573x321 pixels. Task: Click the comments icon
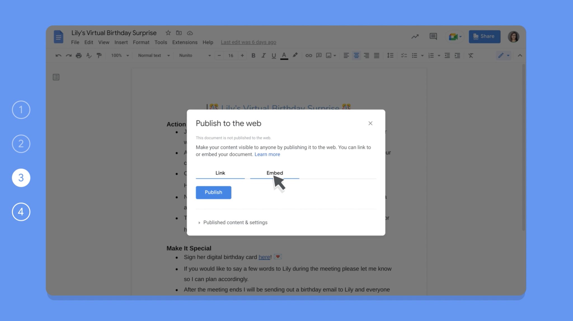coord(433,36)
